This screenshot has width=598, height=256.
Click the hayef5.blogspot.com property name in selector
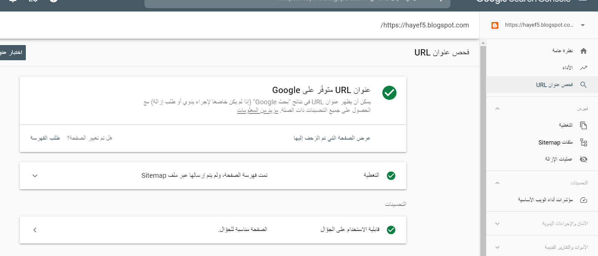tap(539, 25)
